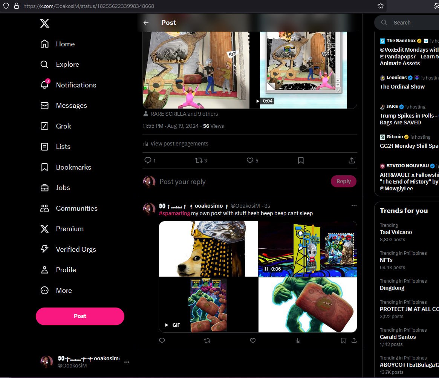The image size is (439, 378).
Task: Click RARE SCRILLA and 9 others tagged link
Action: pos(184,114)
